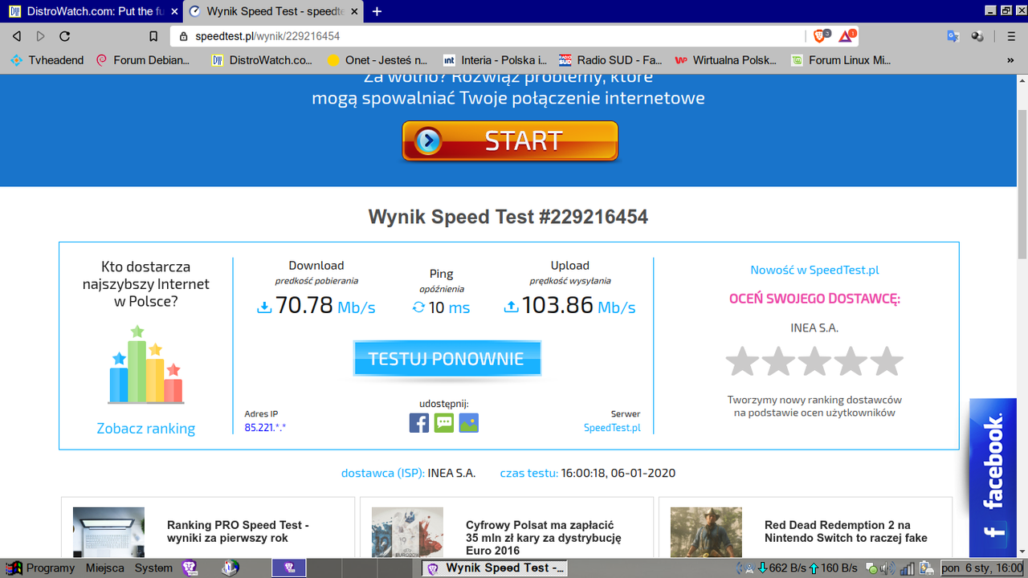Viewport: 1028px width, 578px height.
Task: Open the Interia - Polska bookmark
Action: pyautogui.click(x=495, y=60)
